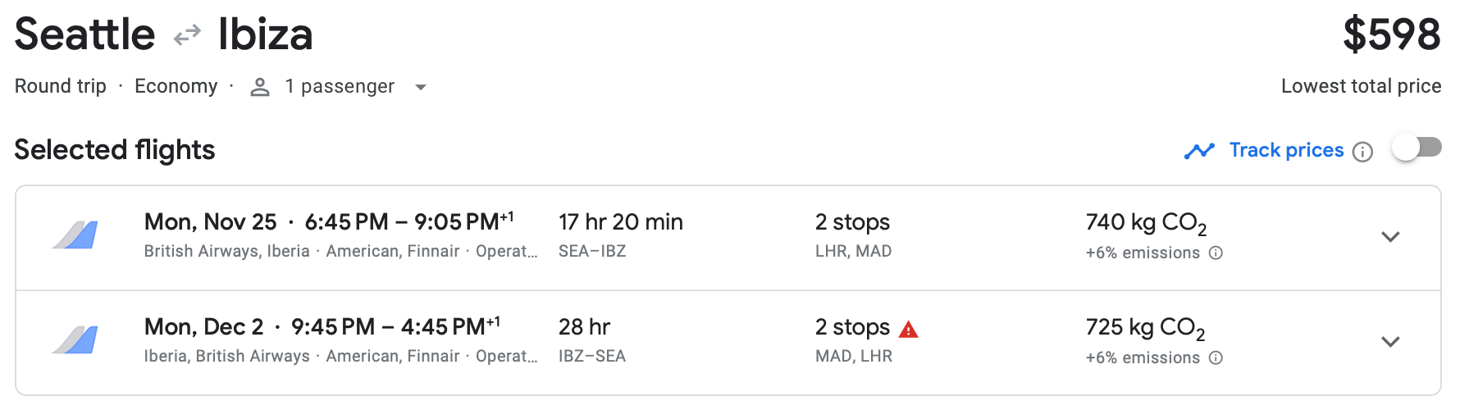Click the 740 kg CO2 emissions value
This screenshot has width=1460, height=410.
click(1146, 223)
